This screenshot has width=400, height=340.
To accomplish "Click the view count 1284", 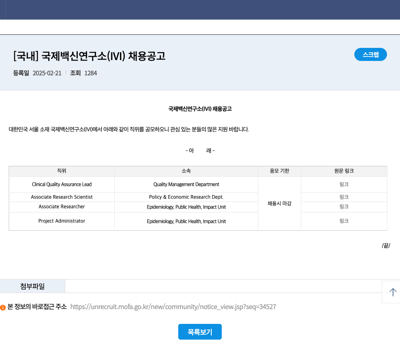I will (x=90, y=73).
